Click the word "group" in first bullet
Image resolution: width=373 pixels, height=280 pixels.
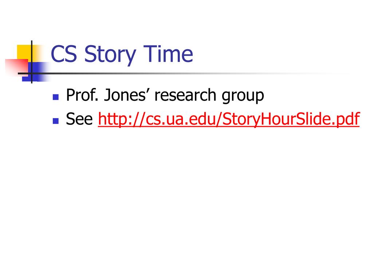point(243,96)
